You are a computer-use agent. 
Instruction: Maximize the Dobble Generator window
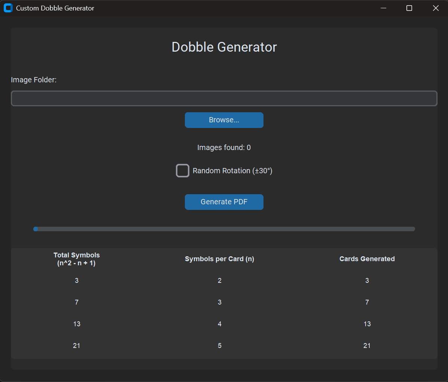(409, 8)
